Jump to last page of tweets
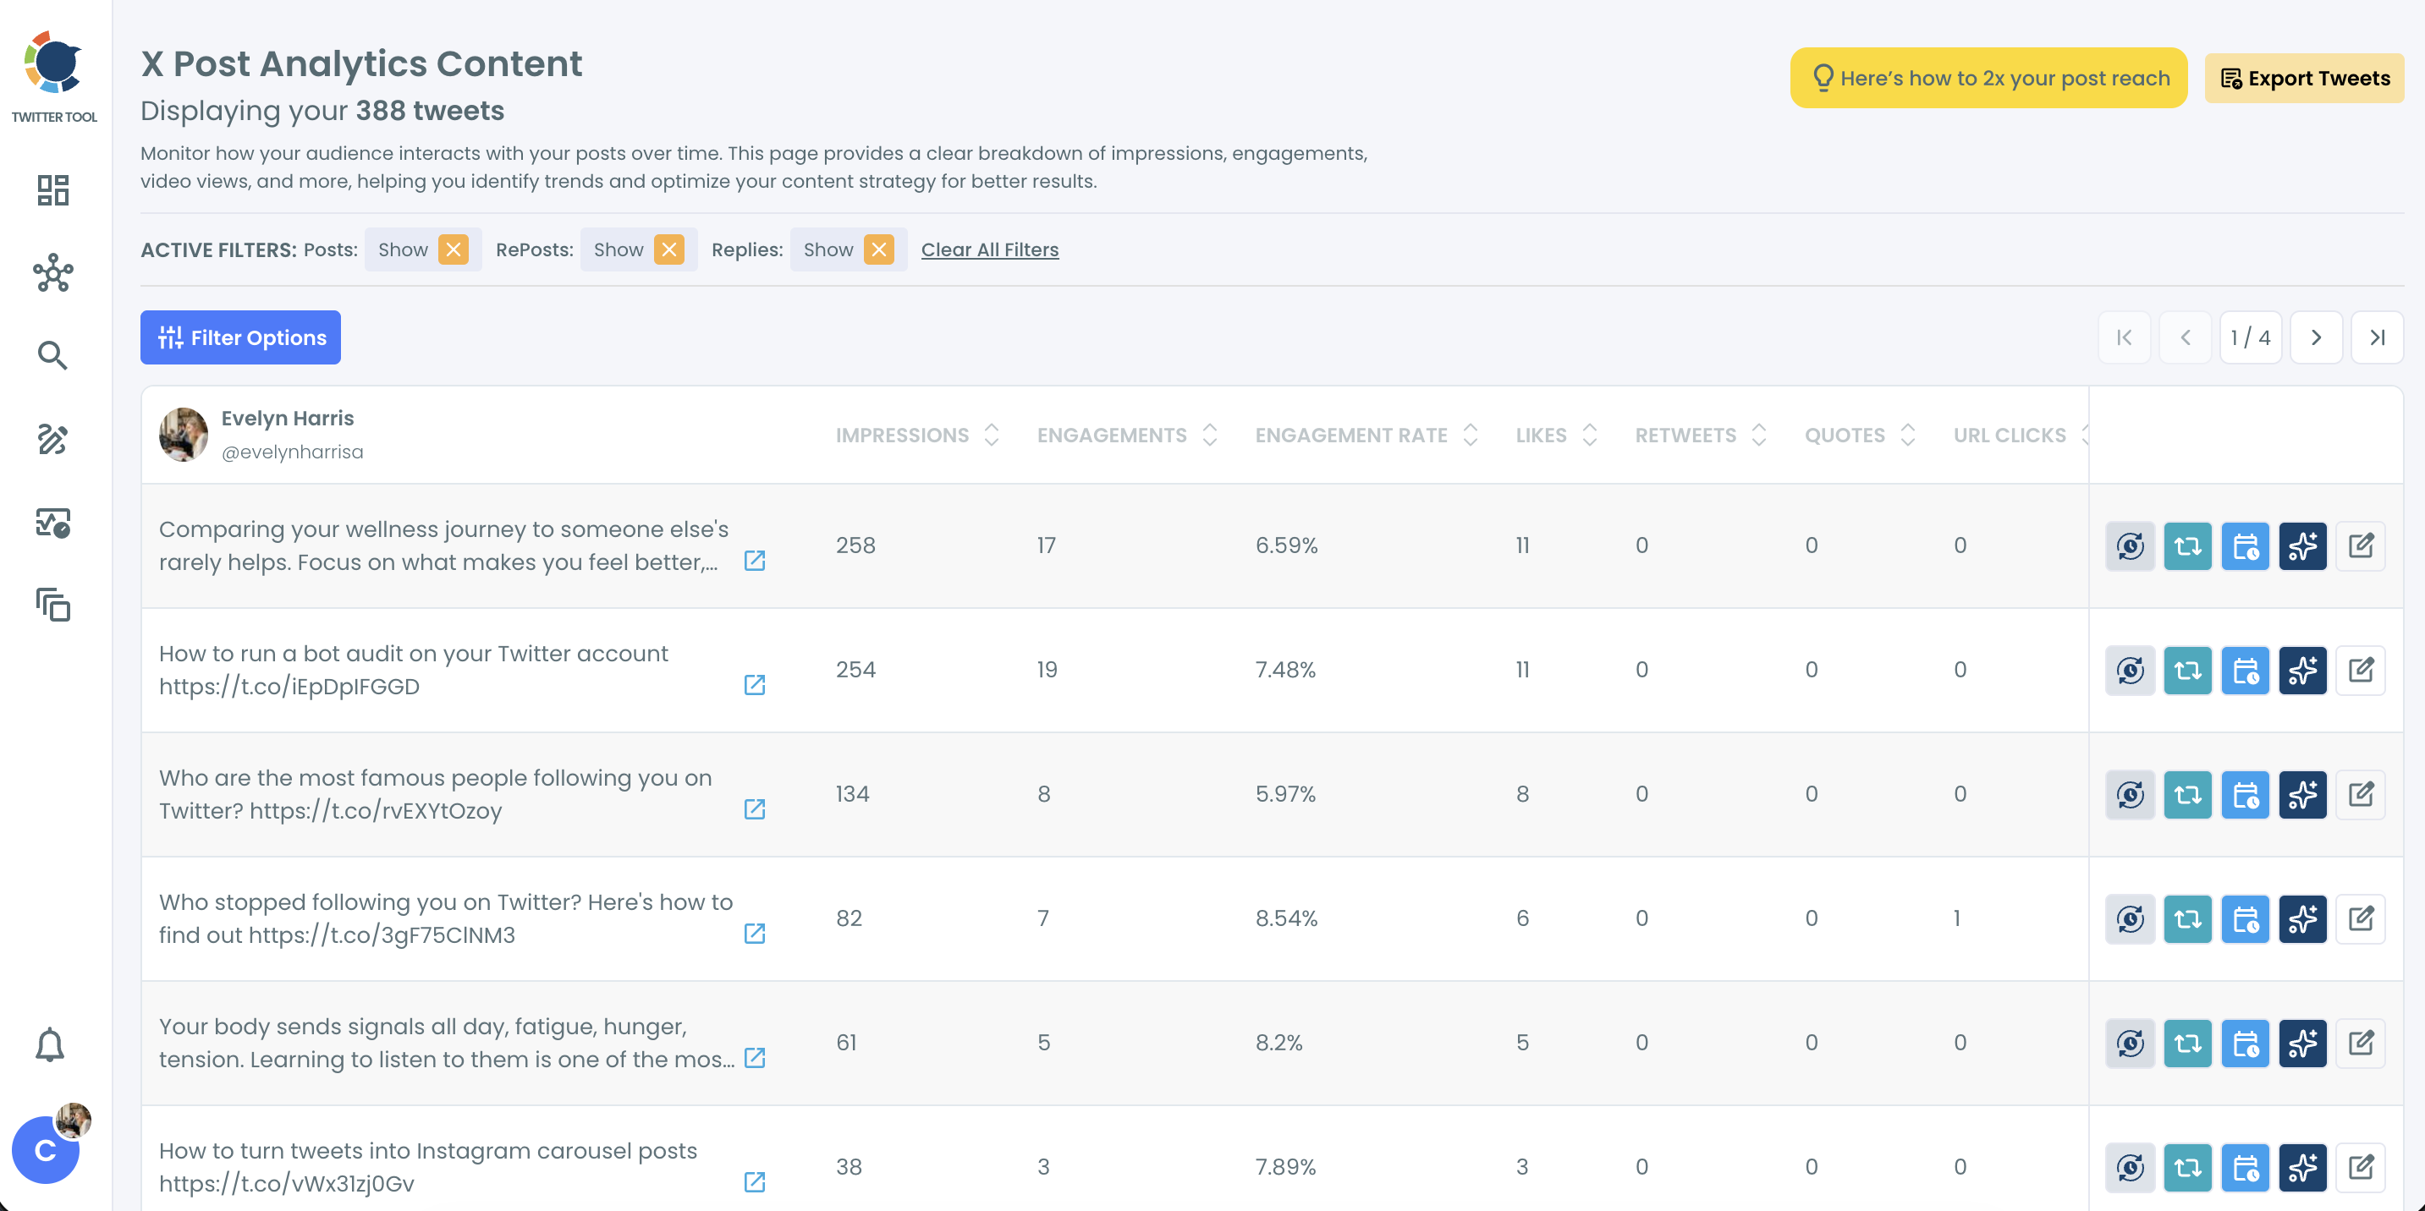Viewport: 2425px width, 1211px height. [2377, 337]
